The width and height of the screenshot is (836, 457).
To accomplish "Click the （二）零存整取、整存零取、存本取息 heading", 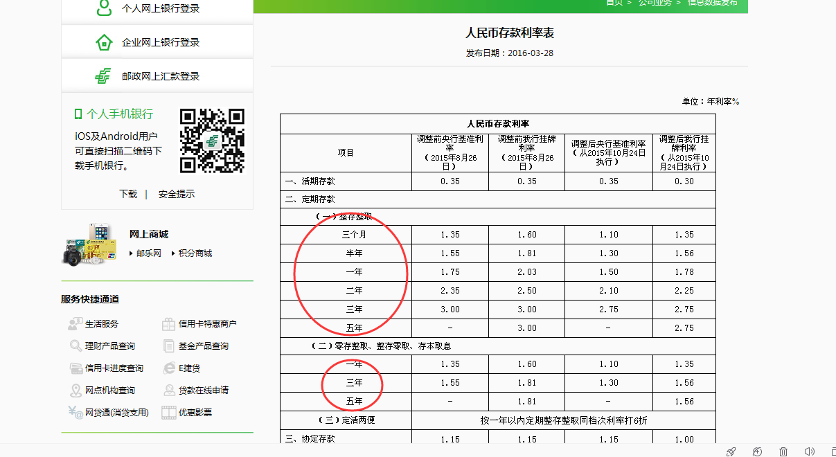I will click(381, 346).
